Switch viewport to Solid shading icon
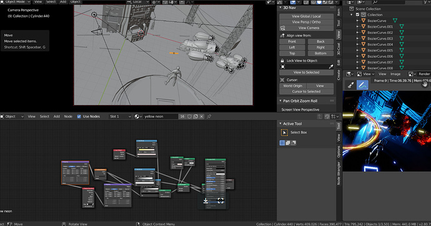Viewport: 431px width, 226px height. click(x=319, y=2)
